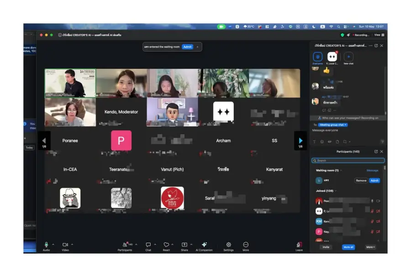The image size is (411, 277).
Task: Click the green Zoom camera menu bar icon
Action: click(221, 27)
